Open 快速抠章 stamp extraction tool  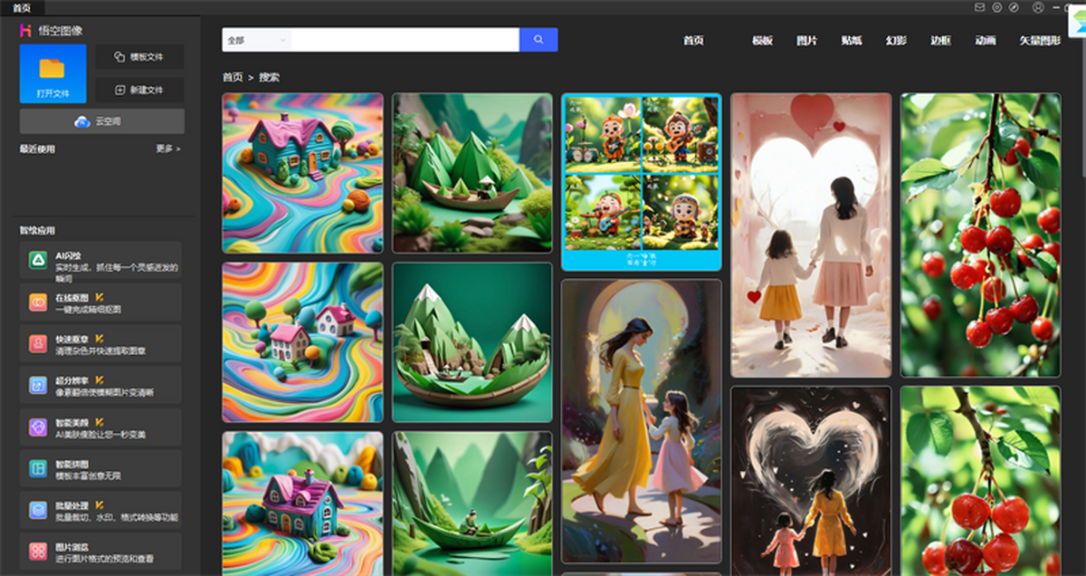pos(38,344)
